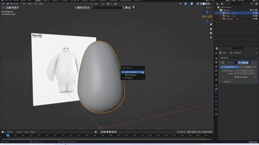Pin the properties editor context
This screenshot has height=145, width=259.
256,53
